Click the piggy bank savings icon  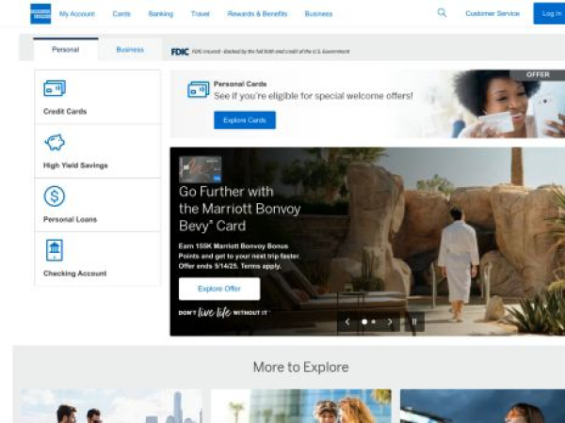55,142
